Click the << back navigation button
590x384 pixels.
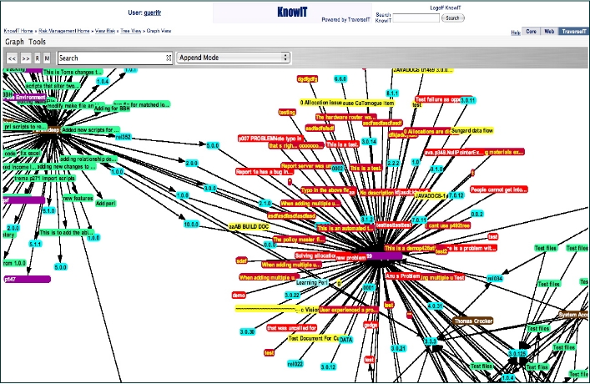click(12, 58)
